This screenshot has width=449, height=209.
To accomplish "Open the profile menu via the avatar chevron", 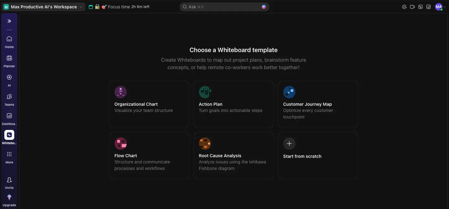I will coord(445,7).
